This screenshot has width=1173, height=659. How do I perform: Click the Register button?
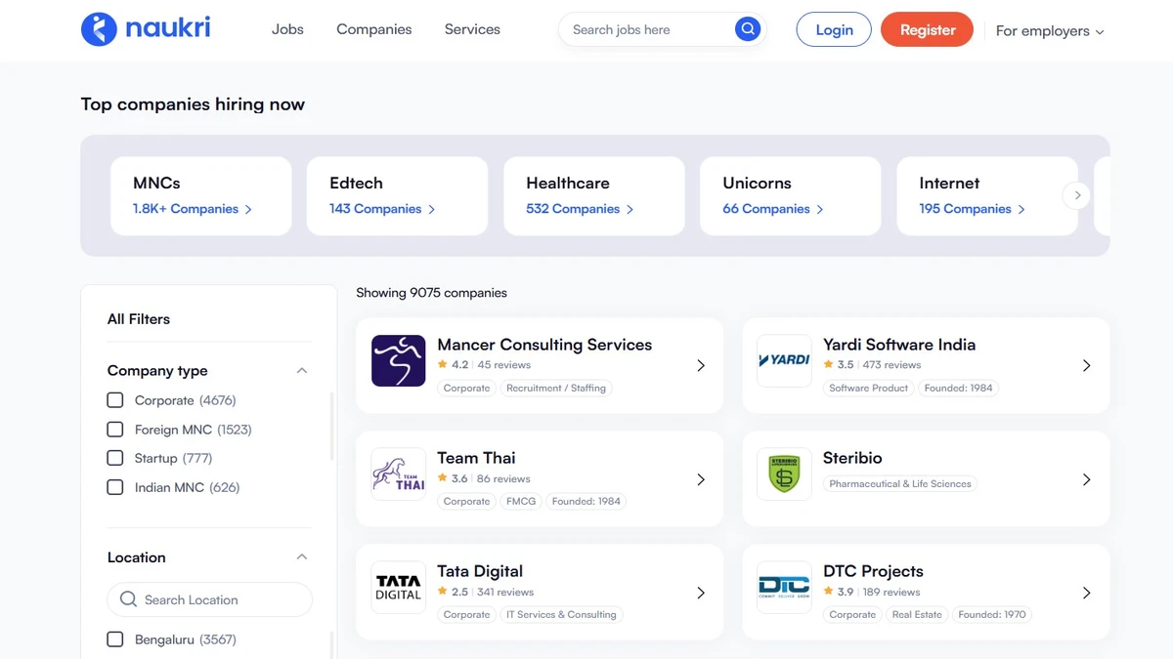tap(927, 29)
